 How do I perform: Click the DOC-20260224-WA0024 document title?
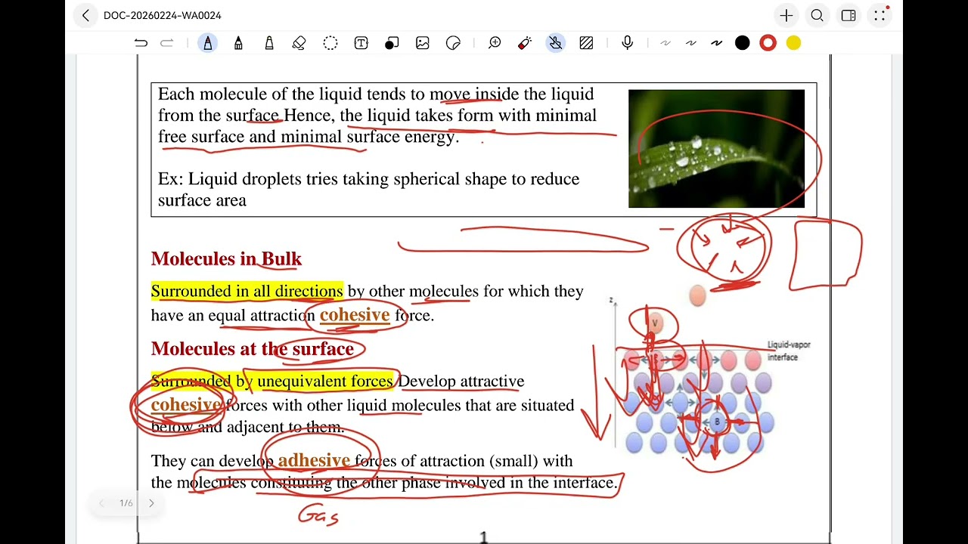(x=162, y=15)
